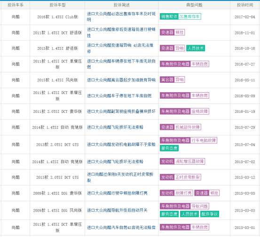Select the 人员技术 tag in the 2016-10-16 row
Image resolution: width=260 pixels, height=237 pixels.
(196, 48)
